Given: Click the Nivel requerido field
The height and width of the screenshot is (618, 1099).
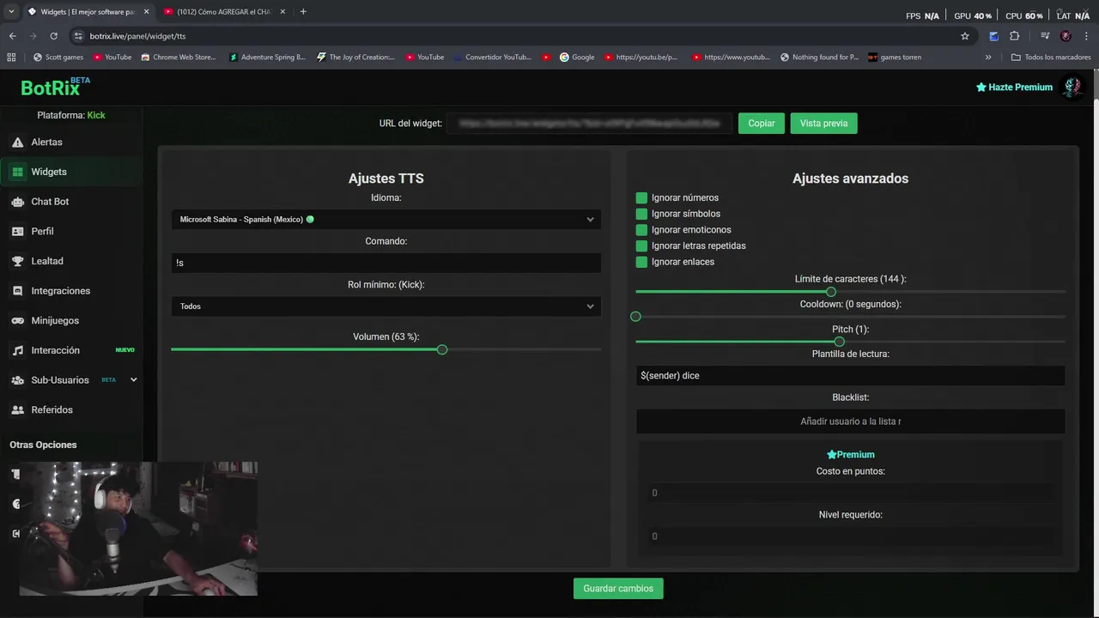Looking at the screenshot, I should 850,536.
